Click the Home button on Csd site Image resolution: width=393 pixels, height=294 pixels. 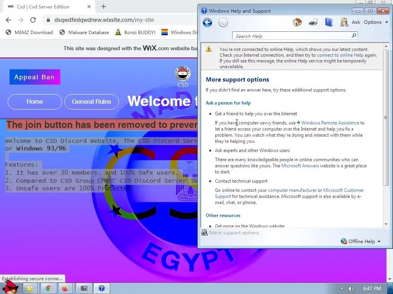[x=35, y=102]
